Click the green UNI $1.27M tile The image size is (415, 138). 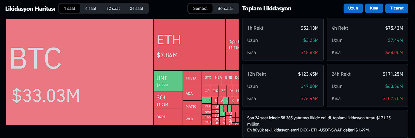168,81
